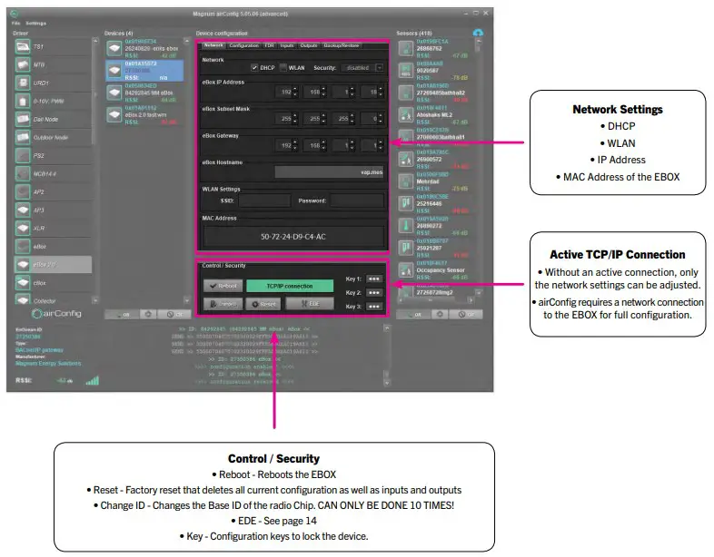Click device icon for 84292845 MM eBox
The image size is (714, 557).
[114, 93]
